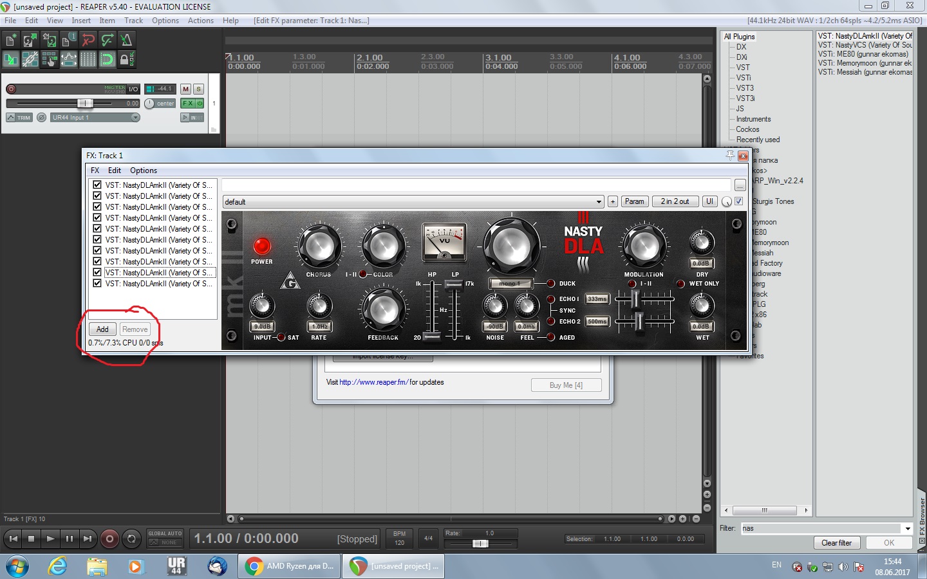Viewport: 927px width, 579px height.
Task: Click the playback Rate slider handle
Action: [x=480, y=544]
